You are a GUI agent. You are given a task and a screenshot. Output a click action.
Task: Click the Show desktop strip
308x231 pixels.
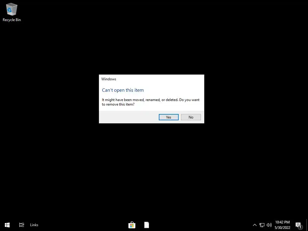coord(307,225)
